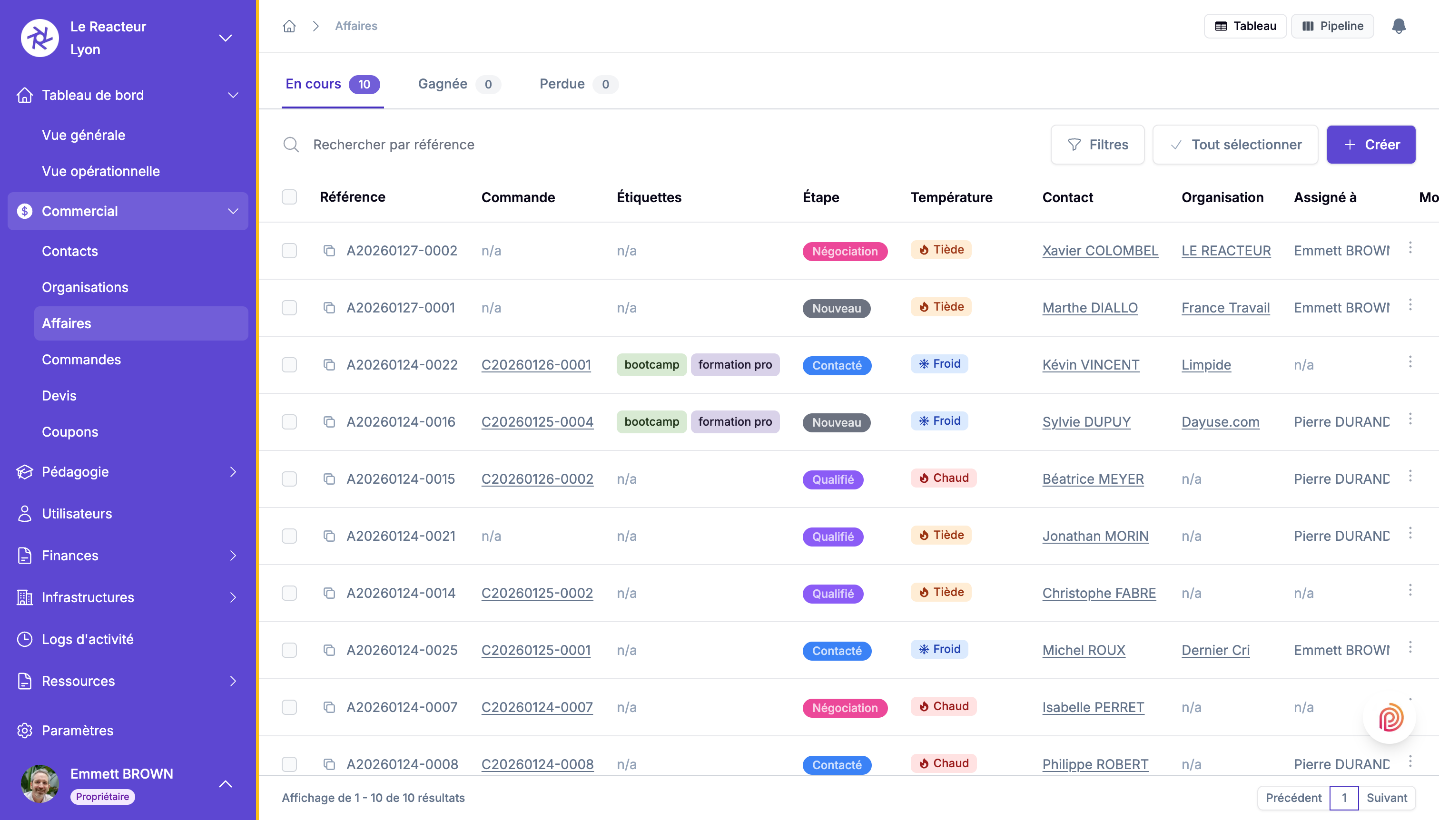Click the Logs d'activité clock icon
Image resolution: width=1439 pixels, height=820 pixels.
pos(25,639)
